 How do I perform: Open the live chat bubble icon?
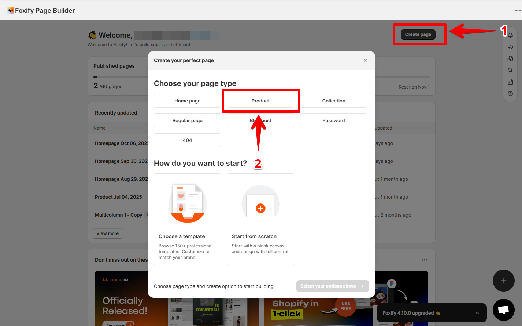pyautogui.click(x=504, y=310)
